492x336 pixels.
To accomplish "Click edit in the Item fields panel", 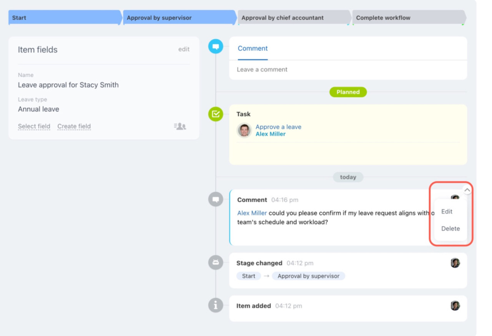I will pyautogui.click(x=184, y=49).
